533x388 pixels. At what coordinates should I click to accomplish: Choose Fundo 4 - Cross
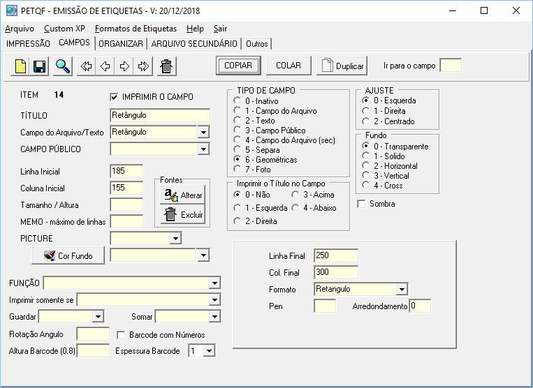coord(366,186)
